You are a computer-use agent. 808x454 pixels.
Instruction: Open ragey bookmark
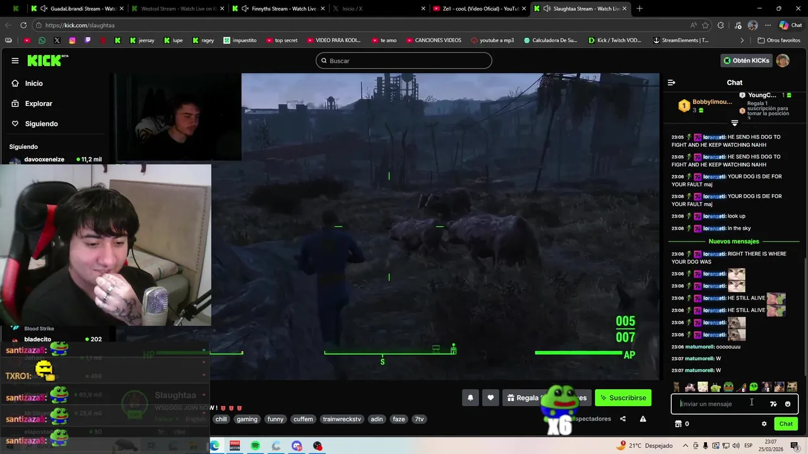[203, 40]
